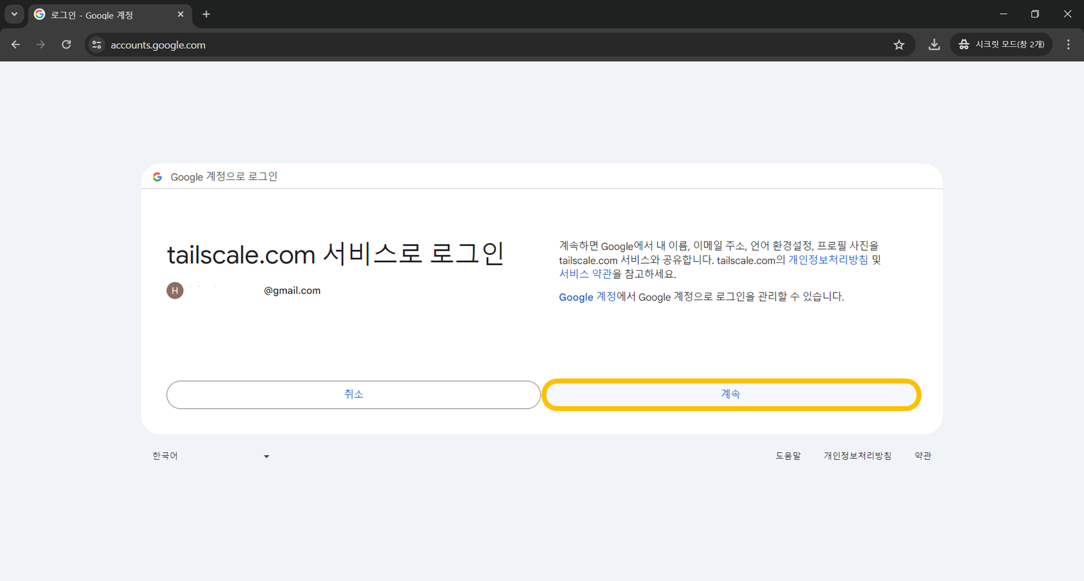Open Chrome three-dot menu
This screenshot has height=581, width=1084.
tap(1068, 44)
